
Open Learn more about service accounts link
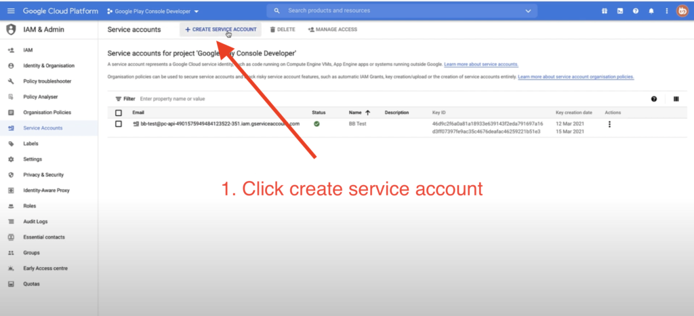click(x=481, y=64)
